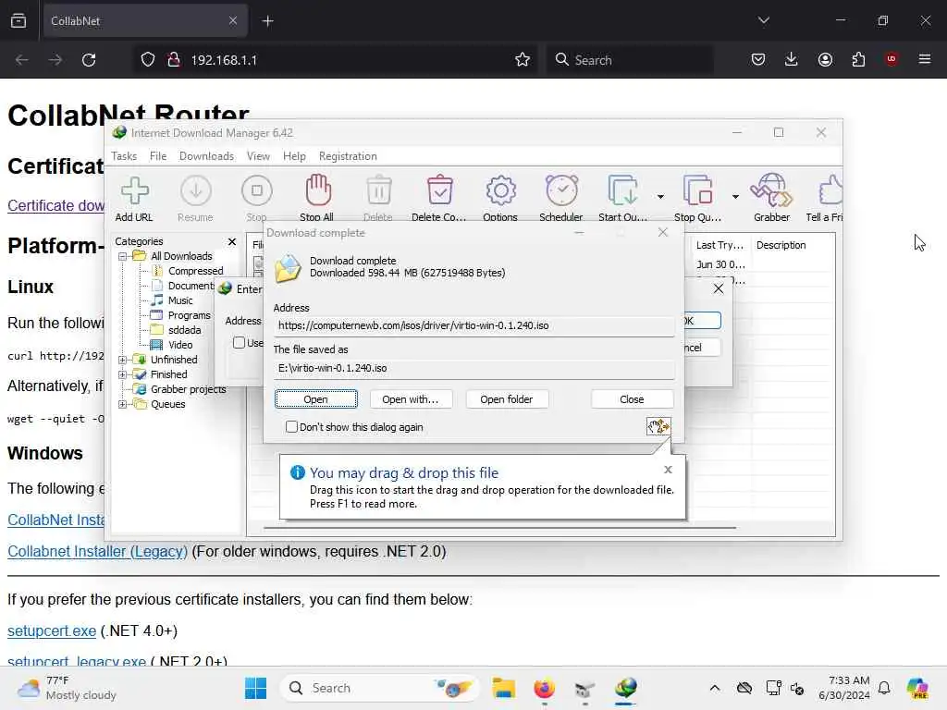Click Close in Download complete dialog

pyautogui.click(x=632, y=399)
